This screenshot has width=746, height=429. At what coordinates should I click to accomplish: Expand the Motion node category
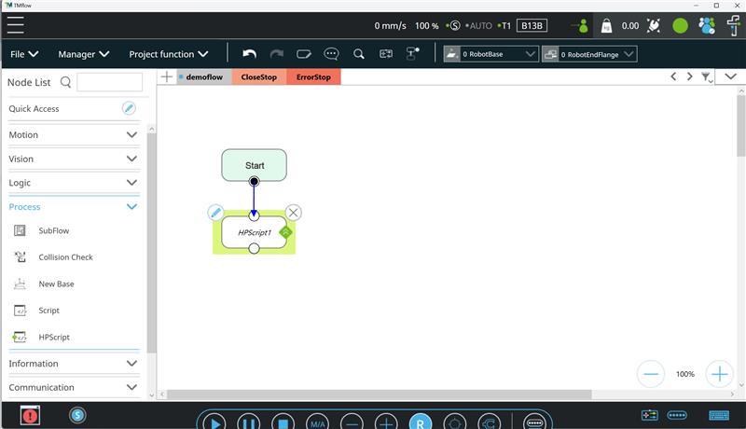pyautogui.click(x=74, y=134)
